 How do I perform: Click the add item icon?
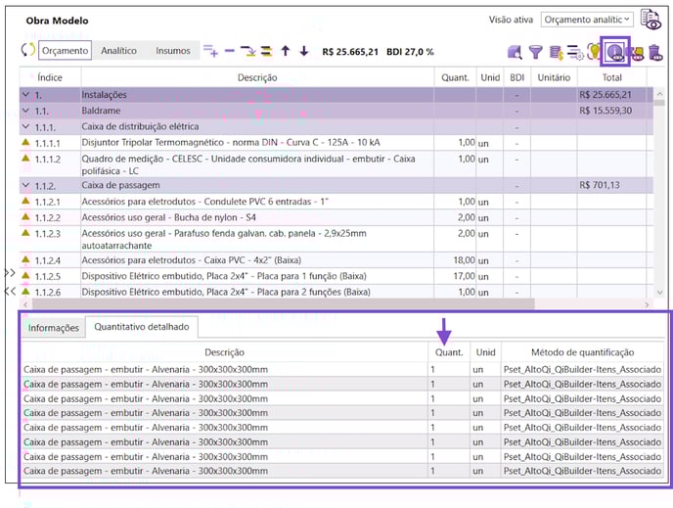click(x=210, y=51)
